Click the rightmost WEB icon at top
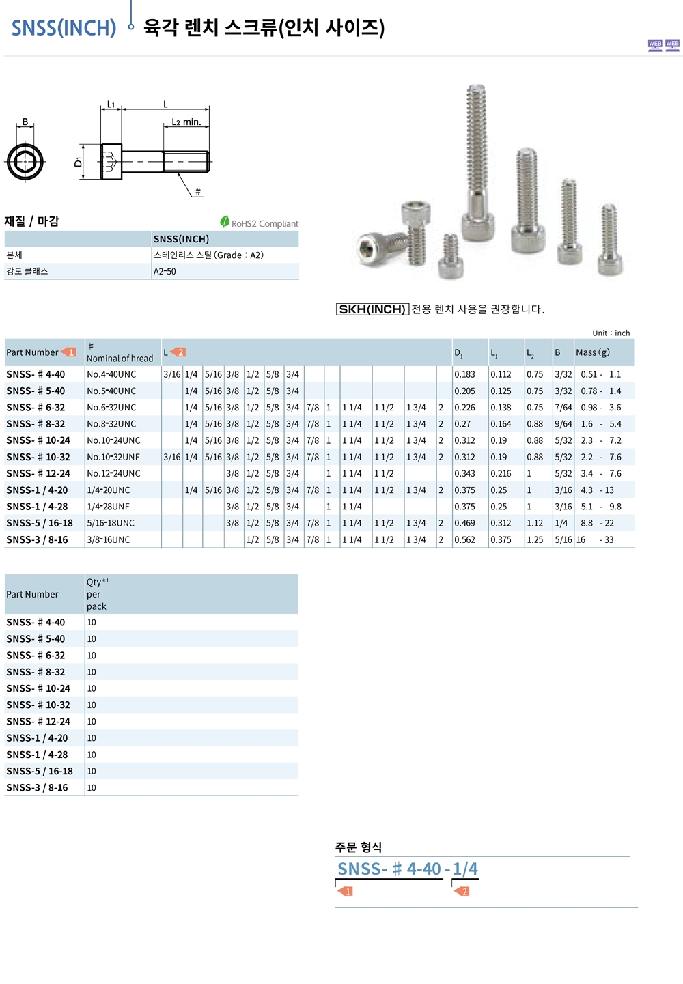 tap(673, 45)
